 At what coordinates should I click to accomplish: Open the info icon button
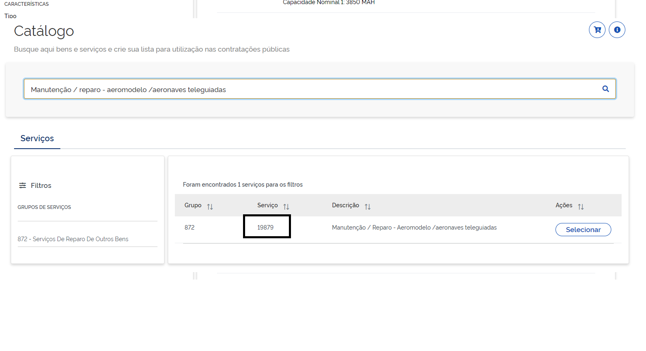tap(617, 30)
